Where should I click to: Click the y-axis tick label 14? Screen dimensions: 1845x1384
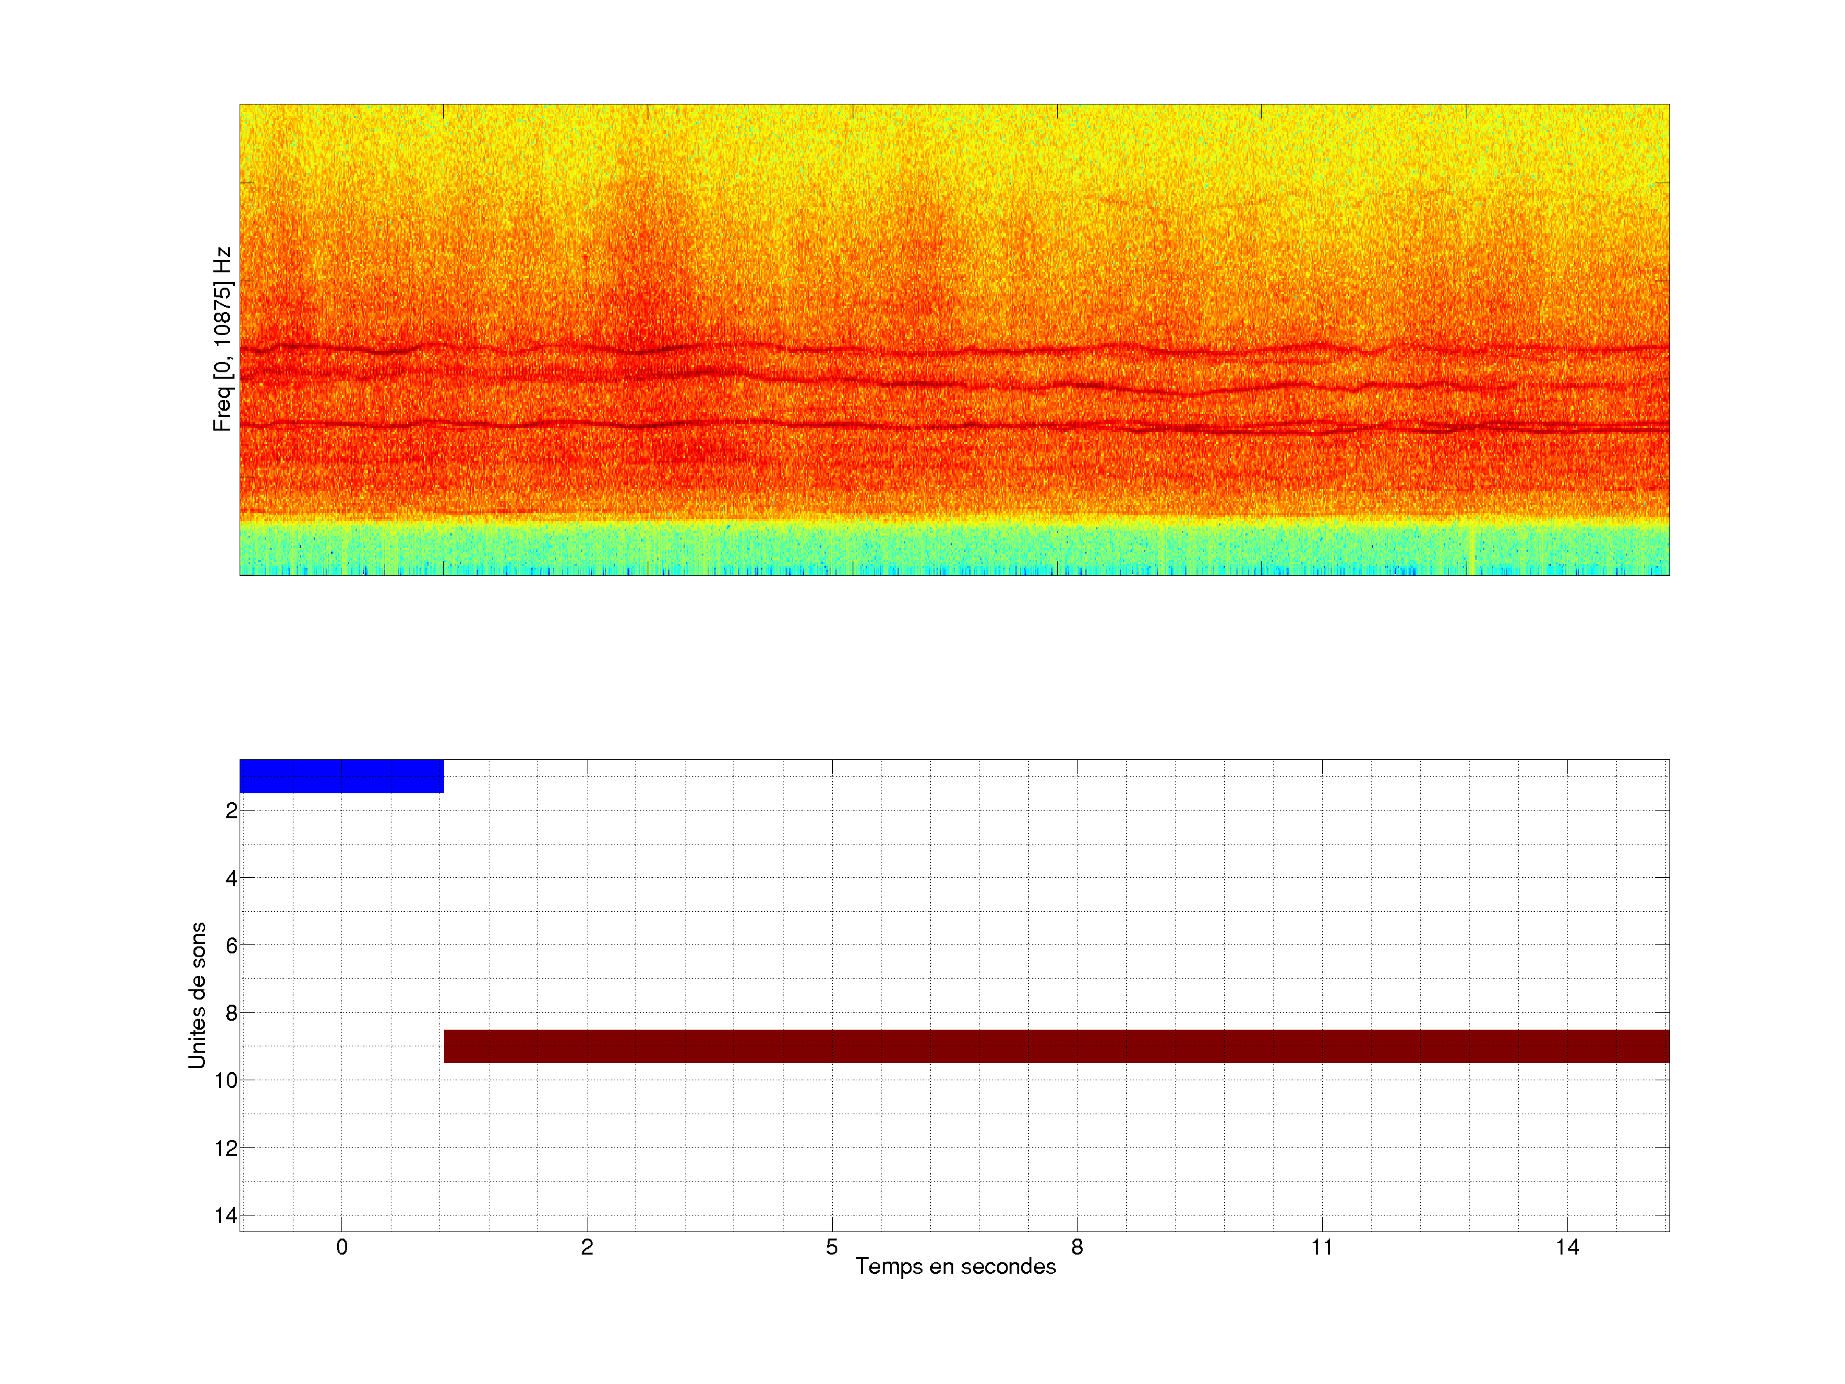click(x=226, y=1215)
